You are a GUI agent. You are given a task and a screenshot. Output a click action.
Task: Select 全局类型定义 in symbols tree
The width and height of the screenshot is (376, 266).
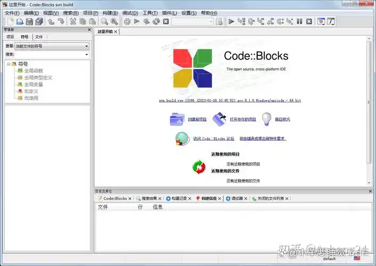pyautogui.click(x=38, y=78)
